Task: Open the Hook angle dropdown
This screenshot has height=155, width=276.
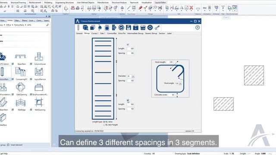Action: tap(180, 84)
